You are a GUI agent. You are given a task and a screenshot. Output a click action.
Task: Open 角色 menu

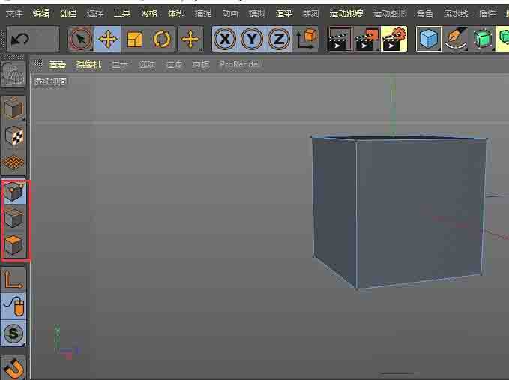(425, 13)
